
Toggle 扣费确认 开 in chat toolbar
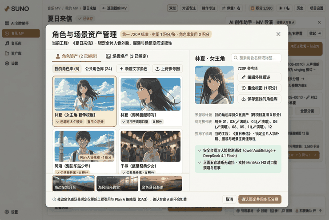(x=305, y=211)
